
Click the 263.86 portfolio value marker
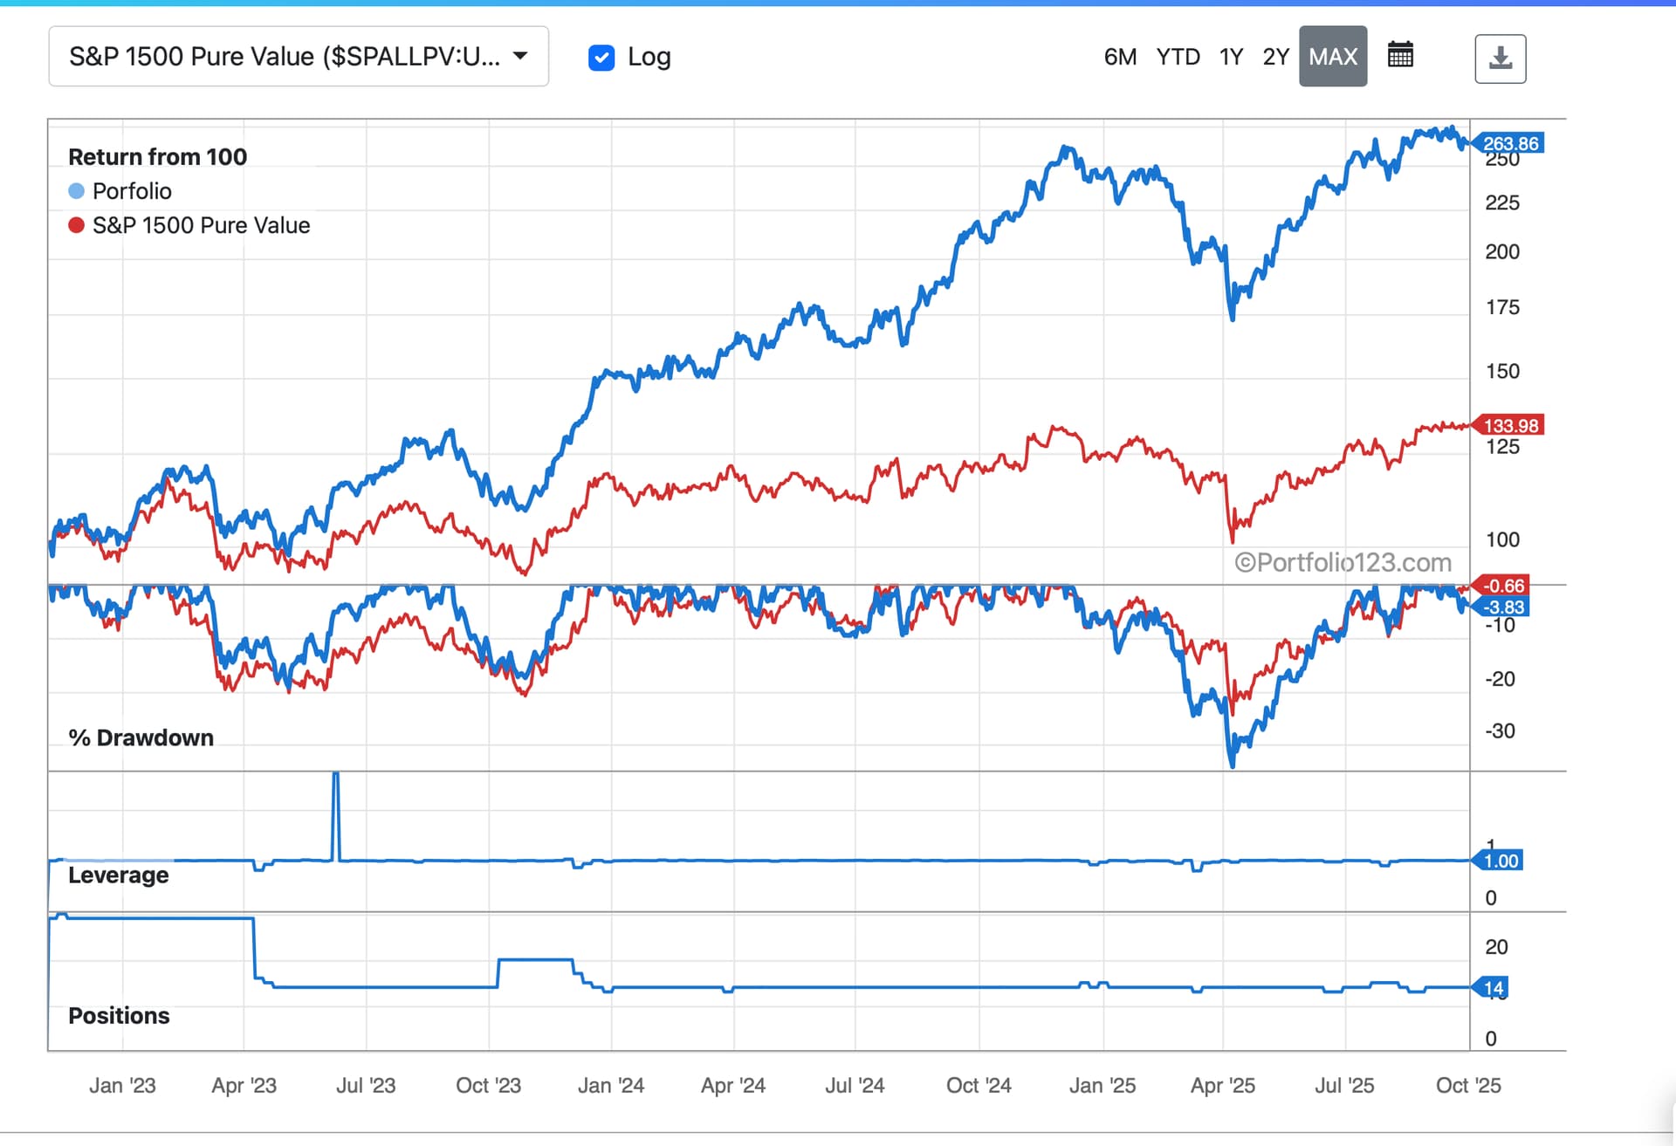tap(1510, 143)
